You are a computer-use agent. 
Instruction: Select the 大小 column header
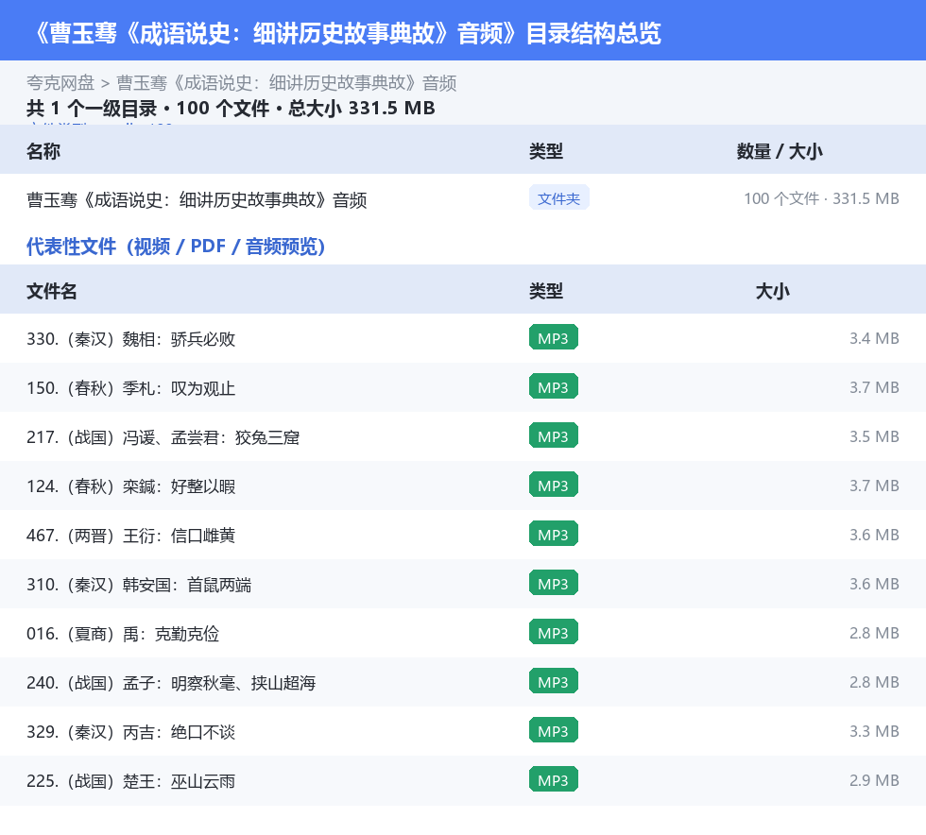773,291
